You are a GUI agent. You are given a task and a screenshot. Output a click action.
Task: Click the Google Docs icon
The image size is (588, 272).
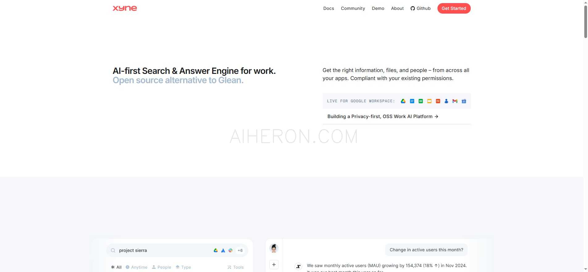(412, 101)
